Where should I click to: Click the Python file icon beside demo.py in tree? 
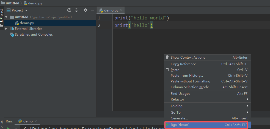[x=17, y=23]
